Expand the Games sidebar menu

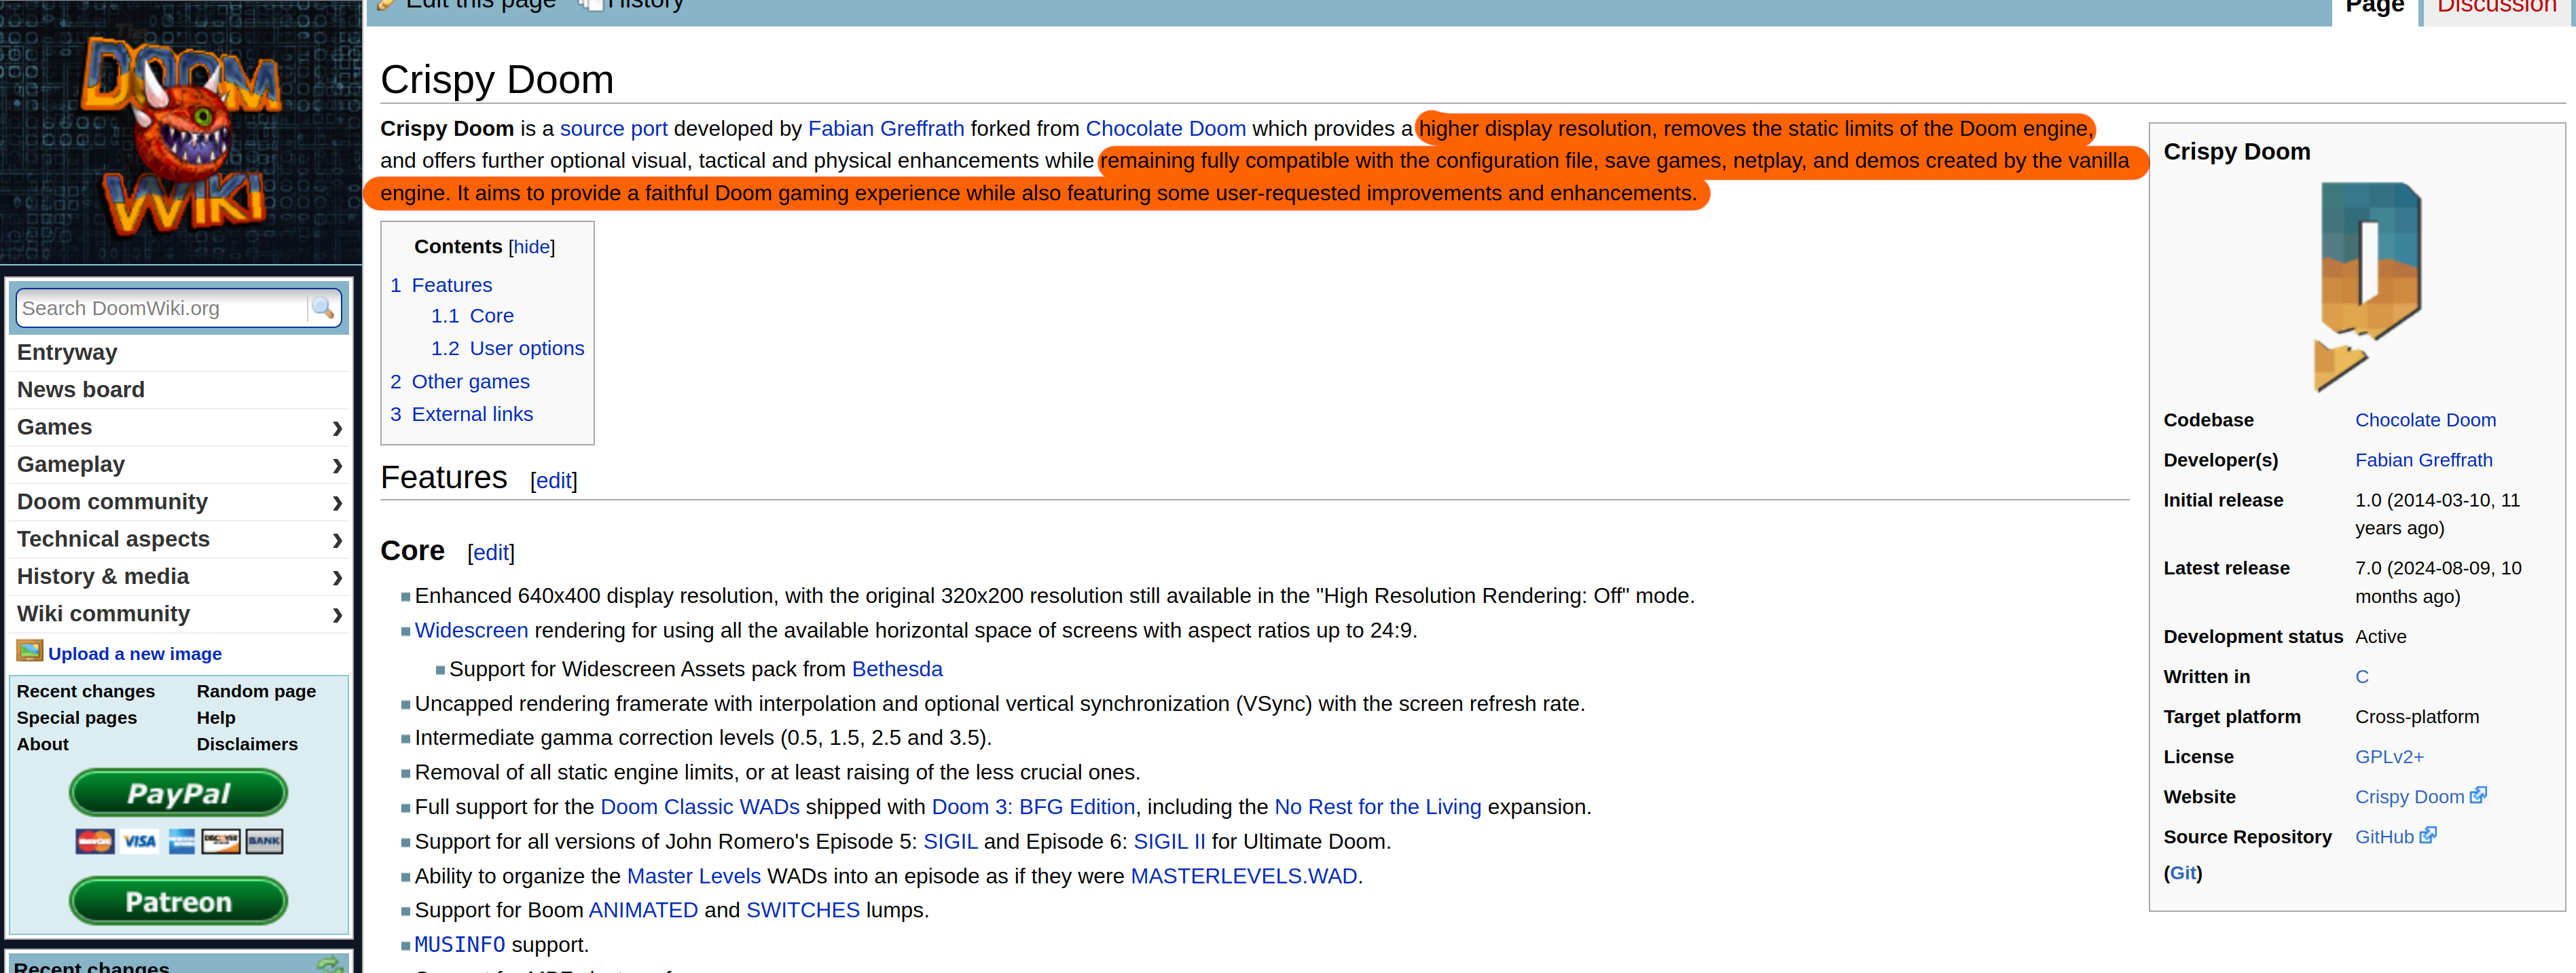[x=179, y=427]
